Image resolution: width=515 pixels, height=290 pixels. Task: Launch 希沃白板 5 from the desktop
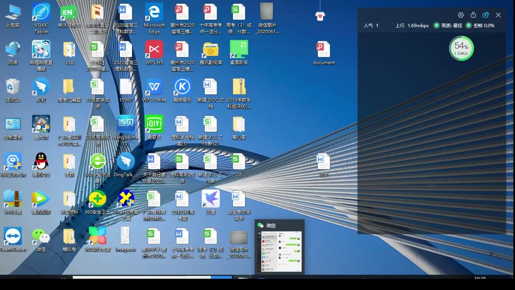point(69,17)
